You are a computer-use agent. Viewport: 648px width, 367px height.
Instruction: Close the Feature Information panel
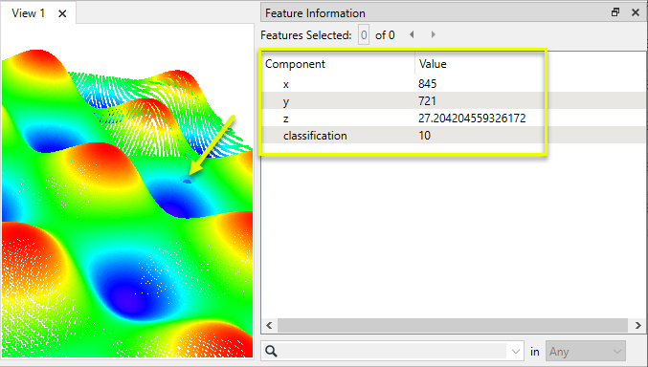[636, 12]
